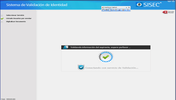The height and width of the screenshot is (100, 176).
Task: Select FastStone Capture Rectangular Region tool
Action: tap(110, 10)
